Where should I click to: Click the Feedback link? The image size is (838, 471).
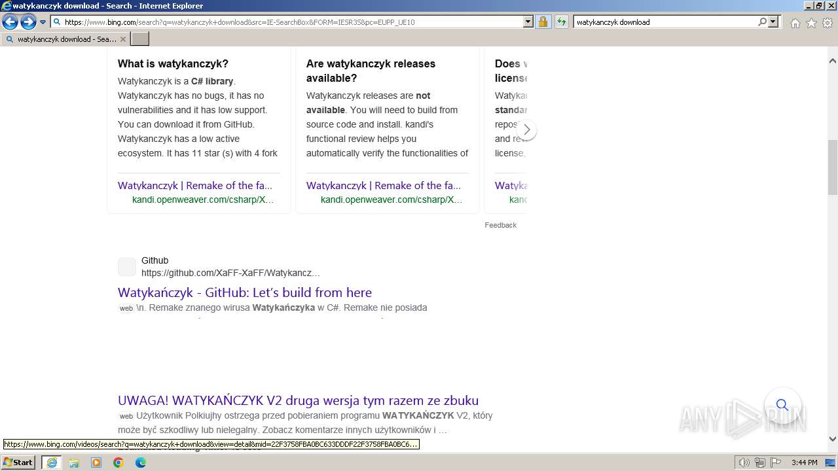tap(500, 225)
